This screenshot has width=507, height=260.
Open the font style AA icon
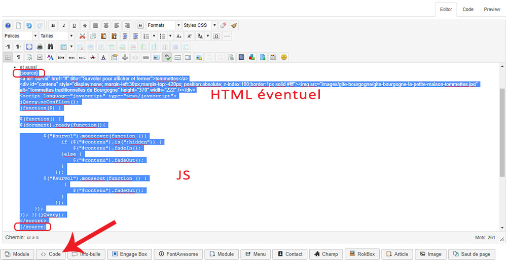tap(50, 57)
